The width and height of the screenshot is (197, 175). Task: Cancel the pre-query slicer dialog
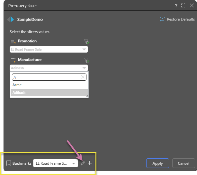click(x=183, y=163)
